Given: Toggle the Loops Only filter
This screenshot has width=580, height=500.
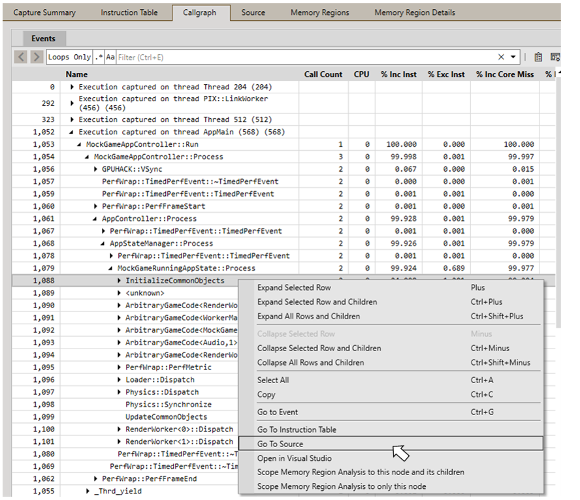Looking at the screenshot, I should (x=69, y=57).
